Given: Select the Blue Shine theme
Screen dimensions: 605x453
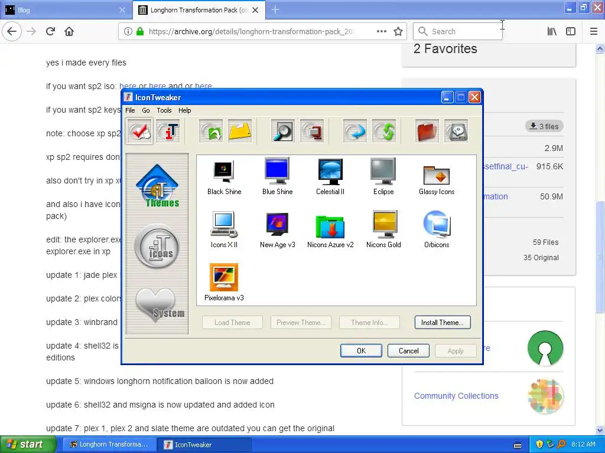Looking at the screenshot, I should [x=278, y=177].
